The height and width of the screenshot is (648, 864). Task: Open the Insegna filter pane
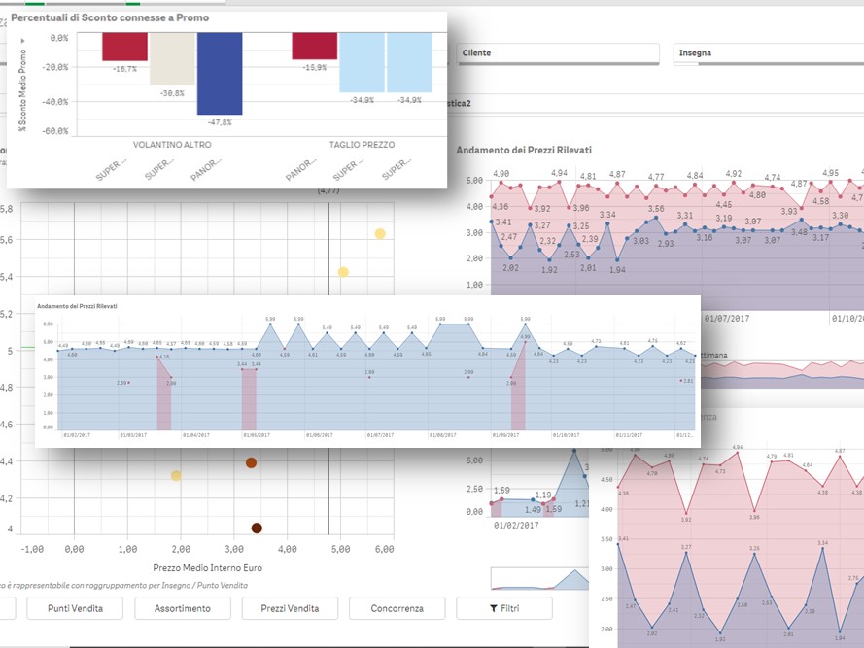(768, 53)
